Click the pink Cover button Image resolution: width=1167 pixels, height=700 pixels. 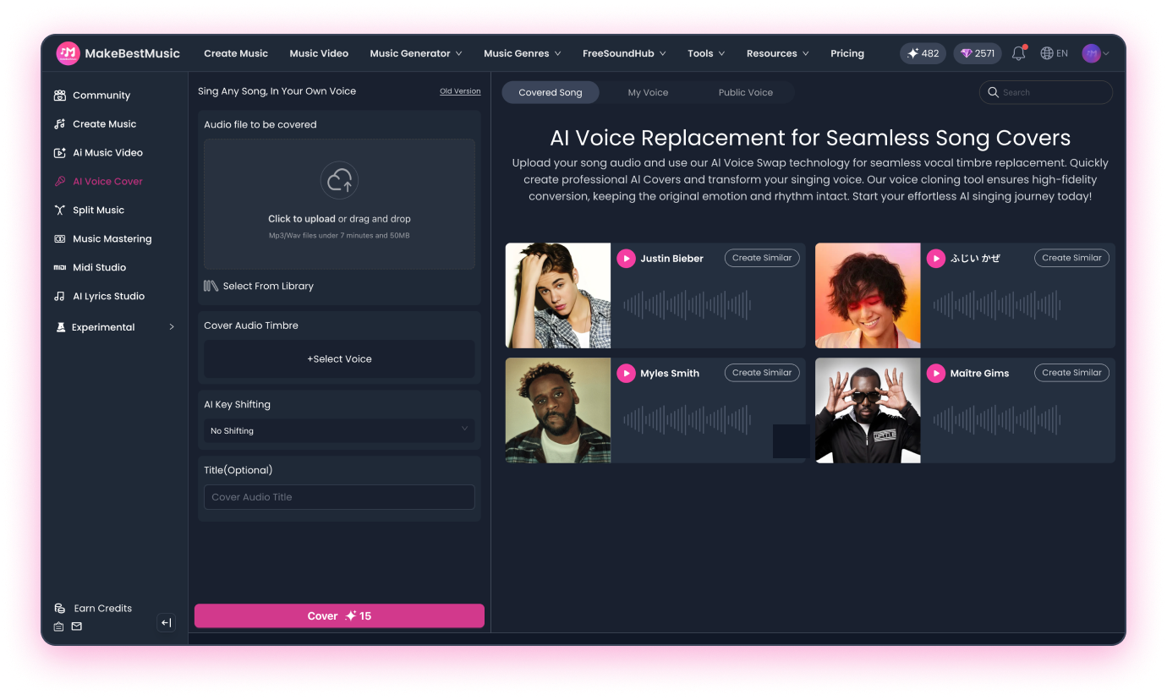339,616
